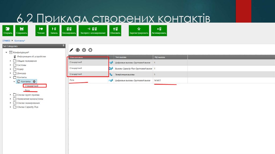Screen dimensions: 275x154
Task: Click Рота contact name cell
Action: tap(88, 80)
